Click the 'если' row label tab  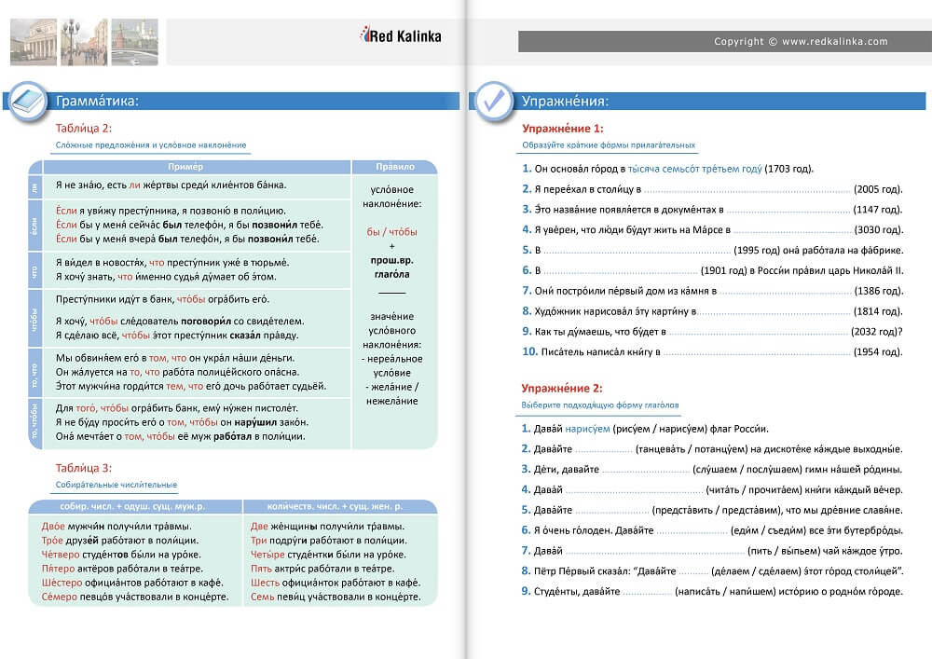click(x=34, y=225)
